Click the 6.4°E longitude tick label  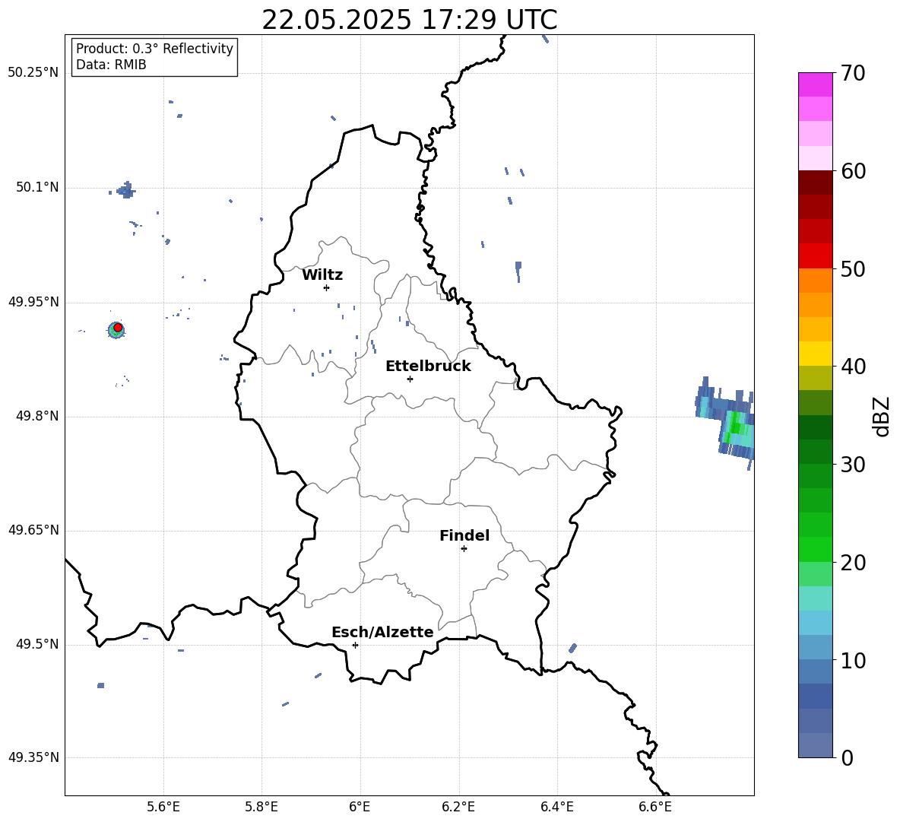pos(556,807)
